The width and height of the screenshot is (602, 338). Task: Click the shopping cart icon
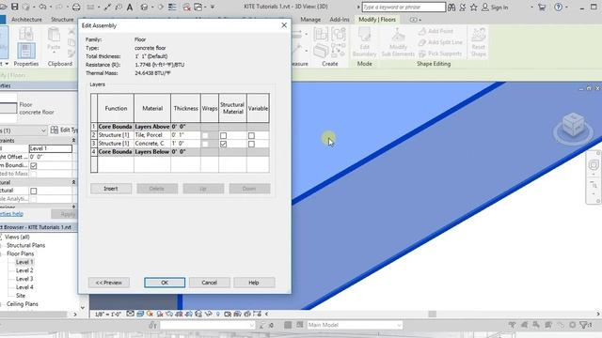point(542,7)
